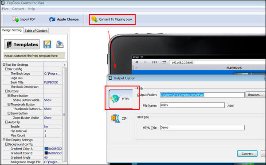Viewport: 266px width, 165px height.
Task: Click the settings panel scrollbar thumb
Action: (x=64, y=115)
